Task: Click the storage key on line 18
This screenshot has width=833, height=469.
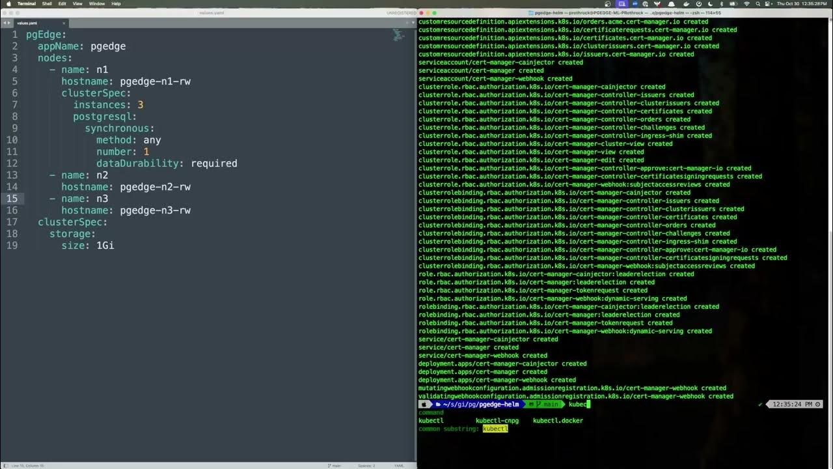Action: coord(70,234)
